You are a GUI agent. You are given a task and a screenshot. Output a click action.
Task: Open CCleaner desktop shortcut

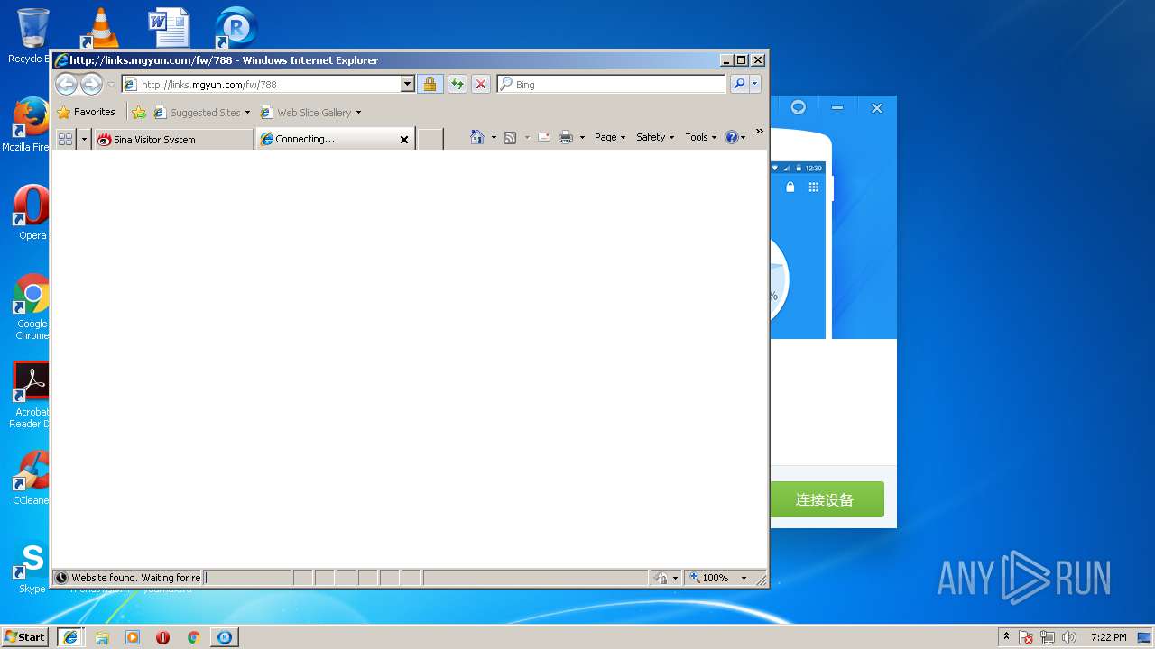(x=30, y=478)
